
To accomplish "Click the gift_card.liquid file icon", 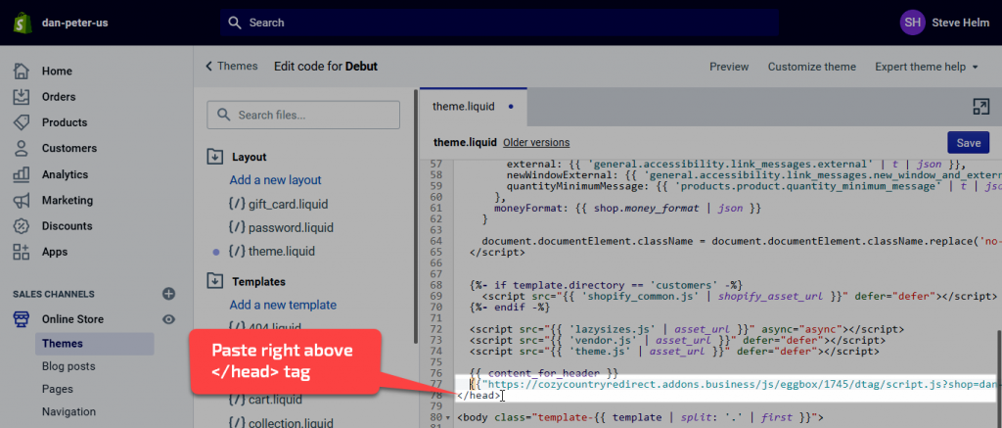I will click(x=237, y=205).
